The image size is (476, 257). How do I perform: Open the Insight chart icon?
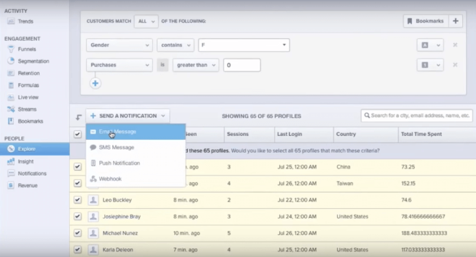11,161
